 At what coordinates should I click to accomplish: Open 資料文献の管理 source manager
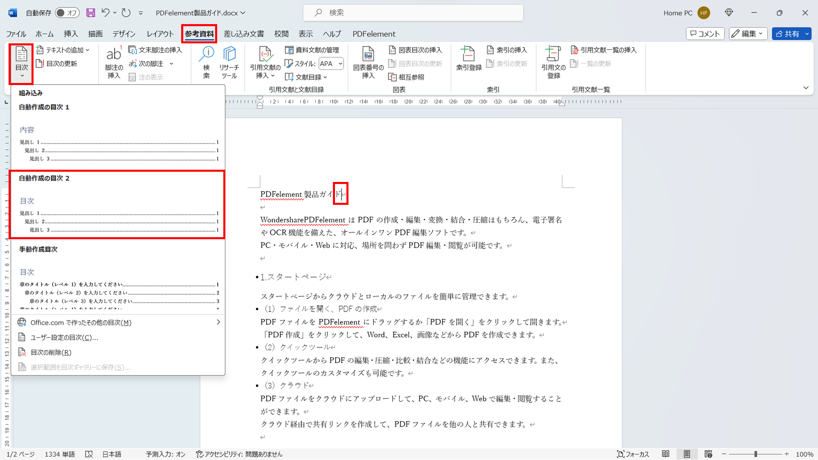click(312, 50)
